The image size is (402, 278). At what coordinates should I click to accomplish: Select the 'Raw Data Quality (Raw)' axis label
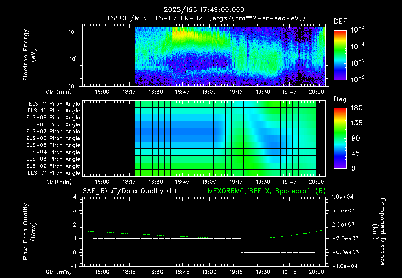29,232
